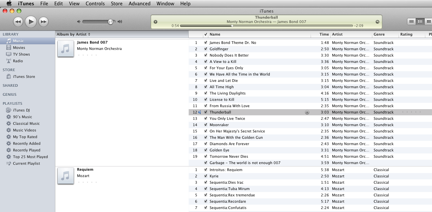This screenshot has height=212, width=432.
Task: Adjust the volume slider knob
Action: pyautogui.click(x=110, y=22)
